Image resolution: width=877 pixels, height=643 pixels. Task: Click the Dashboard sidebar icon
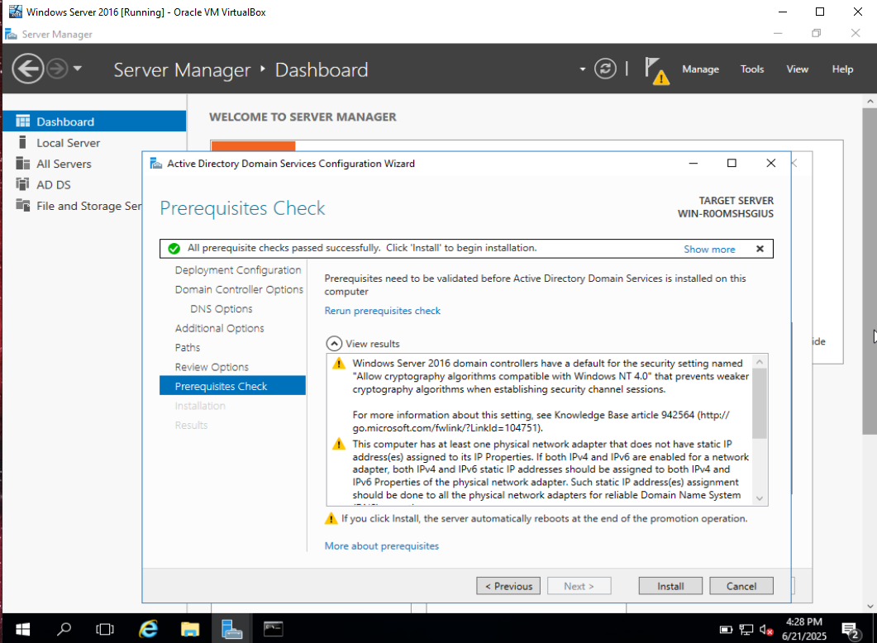tap(23, 121)
